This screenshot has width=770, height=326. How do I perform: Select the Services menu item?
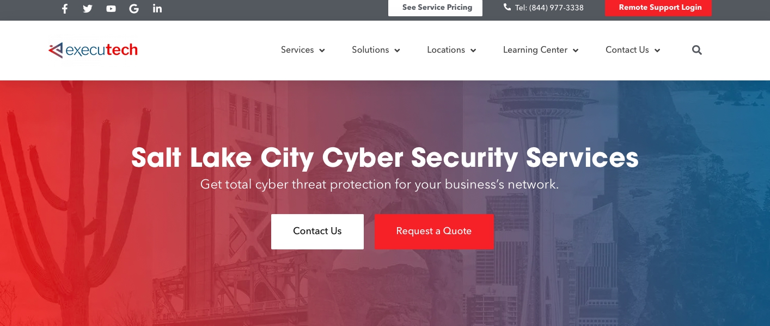point(297,50)
